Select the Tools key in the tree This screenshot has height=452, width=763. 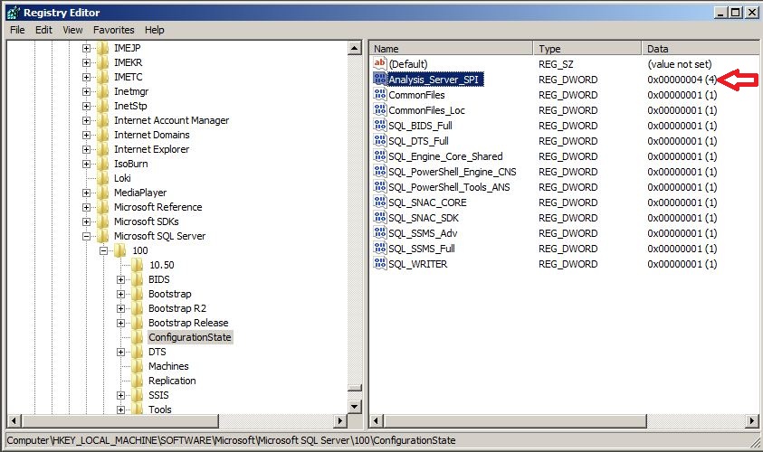tap(160, 410)
